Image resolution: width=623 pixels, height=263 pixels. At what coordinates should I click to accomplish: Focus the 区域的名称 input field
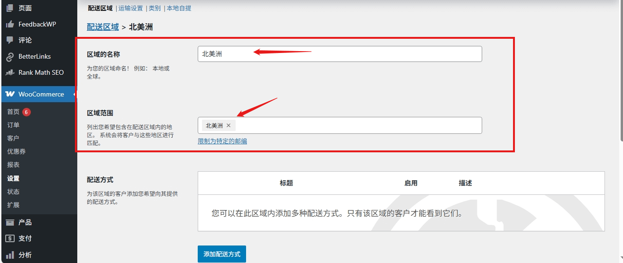coord(339,54)
